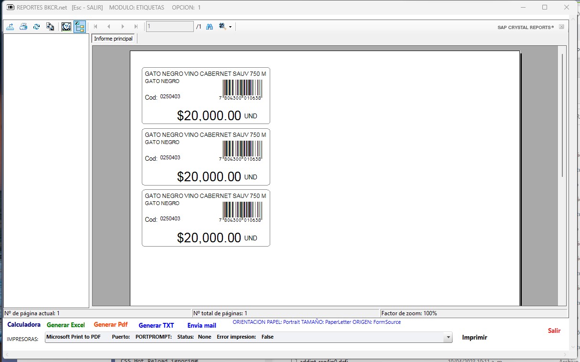Refresh the report with the toolbar icon

tap(36, 27)
